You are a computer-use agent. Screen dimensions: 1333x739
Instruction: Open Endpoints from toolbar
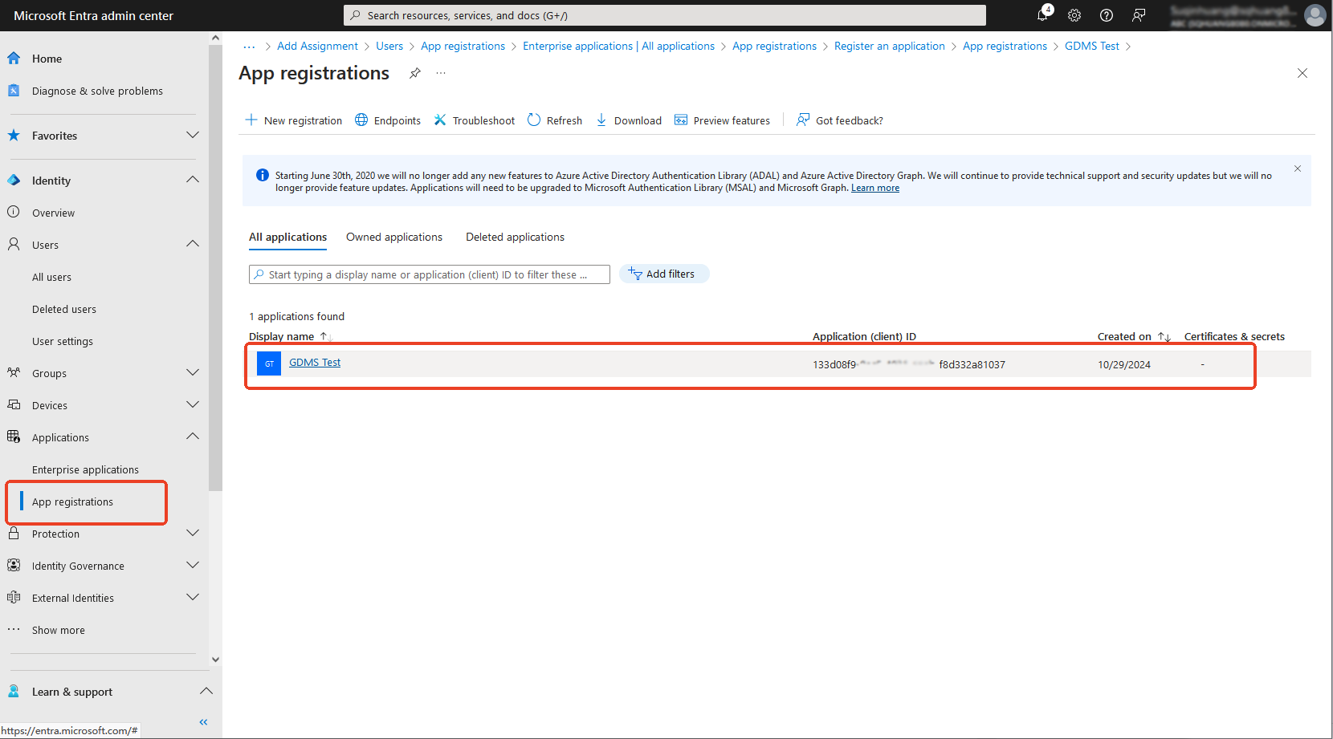(388, 120)
